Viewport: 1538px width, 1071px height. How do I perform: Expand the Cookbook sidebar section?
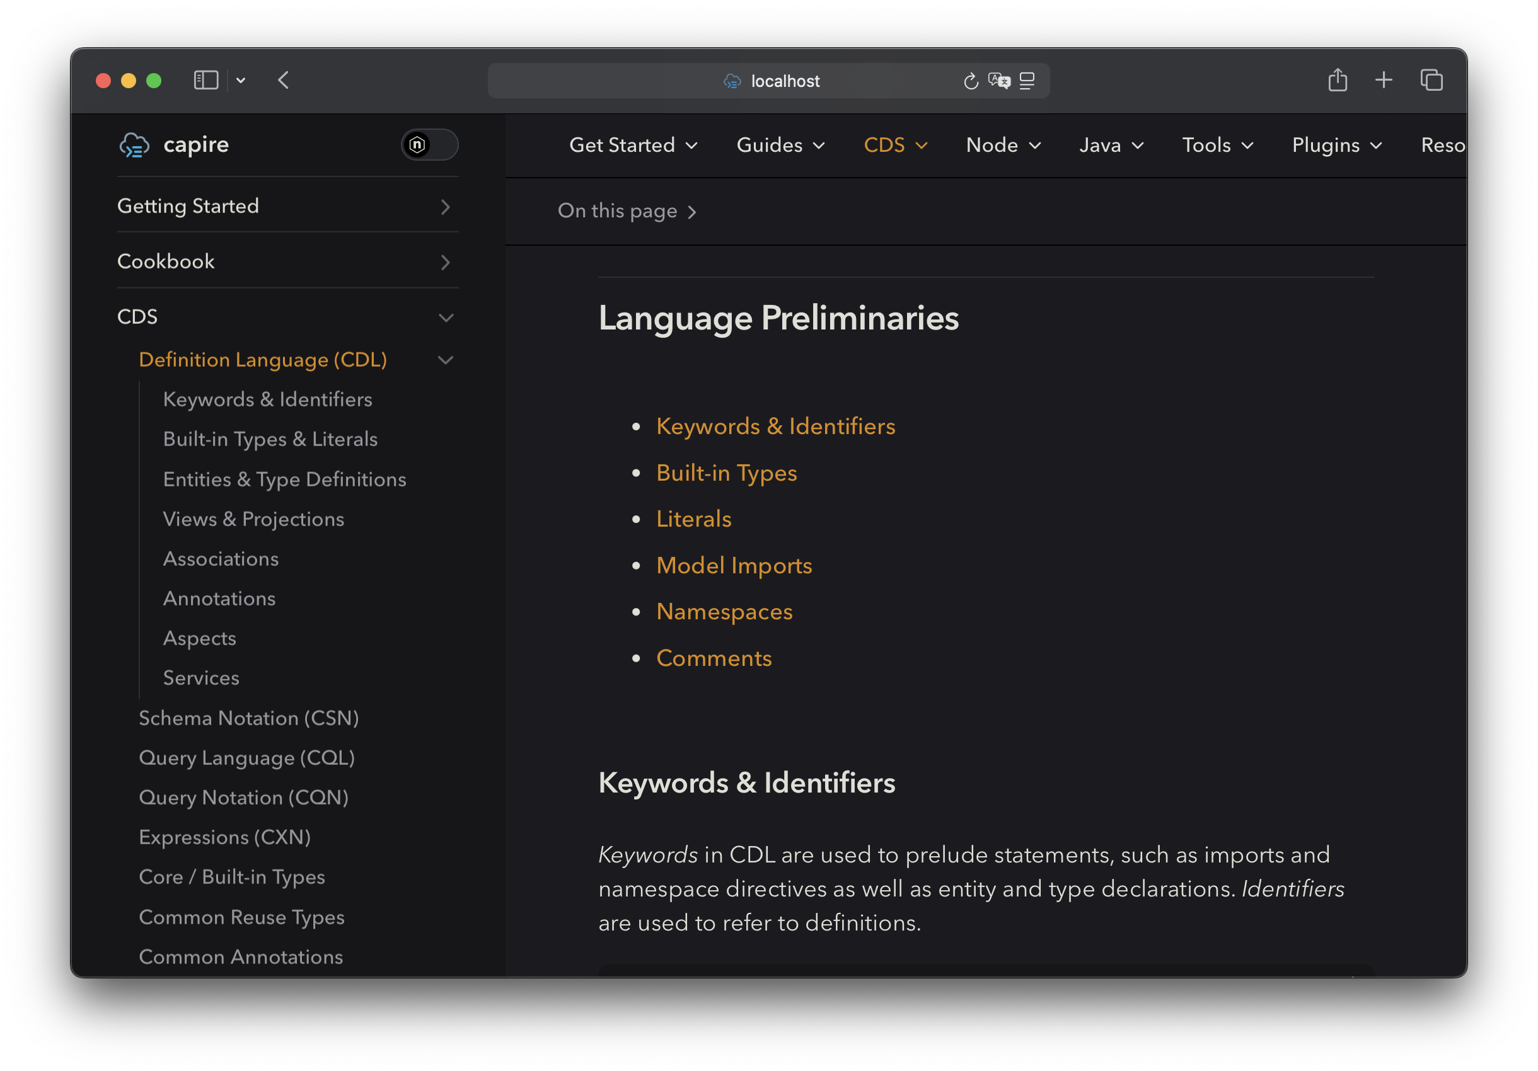tap(288, 261)
